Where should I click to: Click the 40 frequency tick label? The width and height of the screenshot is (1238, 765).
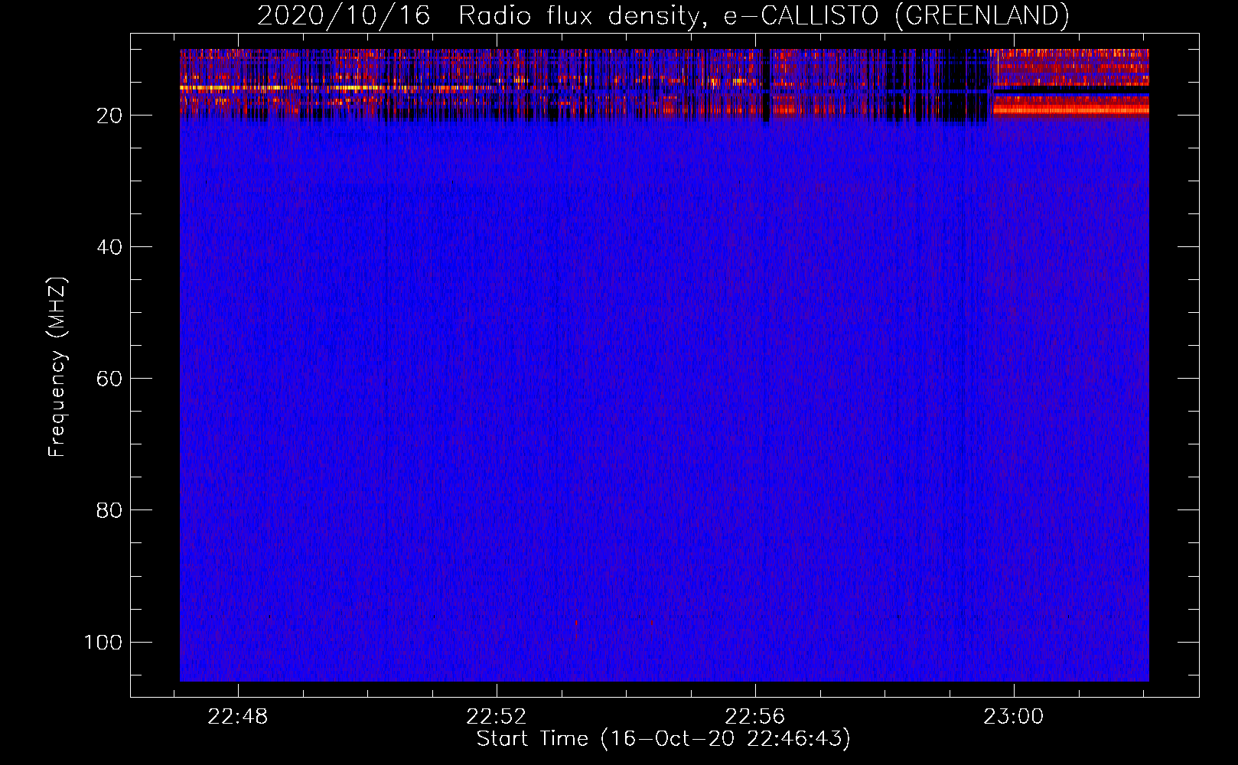point(109,247)
